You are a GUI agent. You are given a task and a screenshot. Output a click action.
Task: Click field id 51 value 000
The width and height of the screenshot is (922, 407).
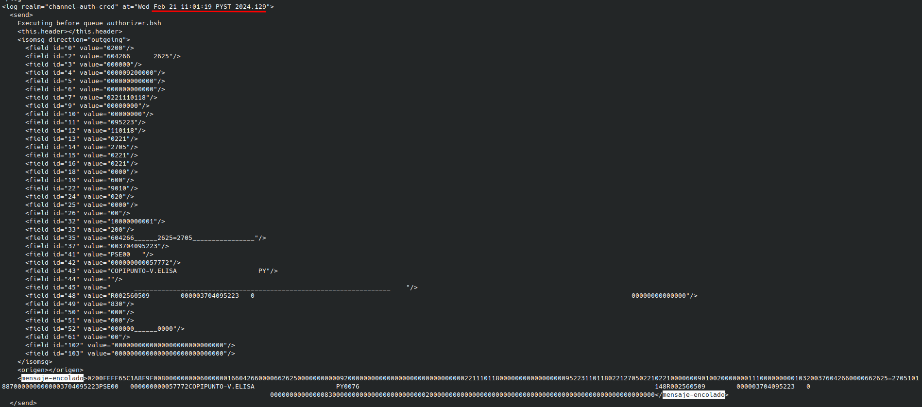[x=80, y=321]
